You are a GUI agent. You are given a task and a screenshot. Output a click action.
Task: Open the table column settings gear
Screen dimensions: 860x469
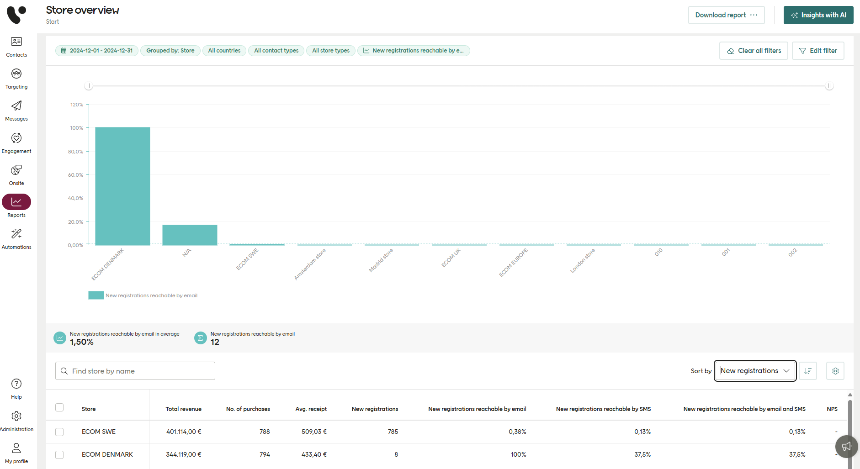click(x=835, y=370)
